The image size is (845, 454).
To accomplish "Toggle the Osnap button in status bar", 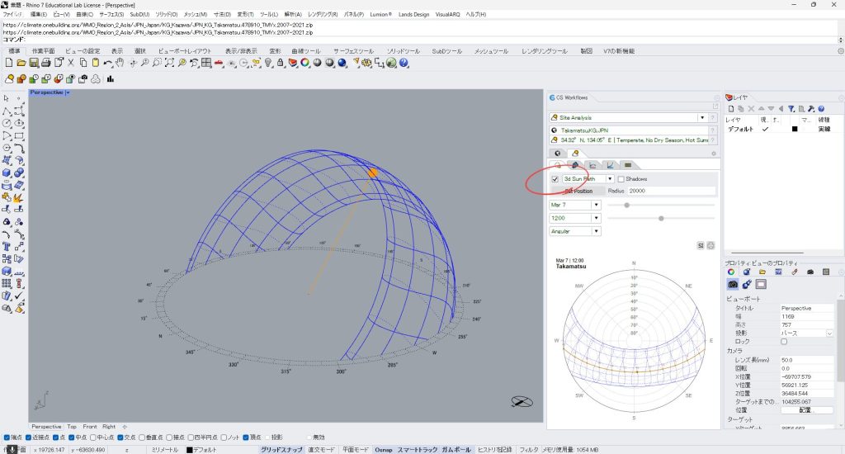I will coord(383,450).
